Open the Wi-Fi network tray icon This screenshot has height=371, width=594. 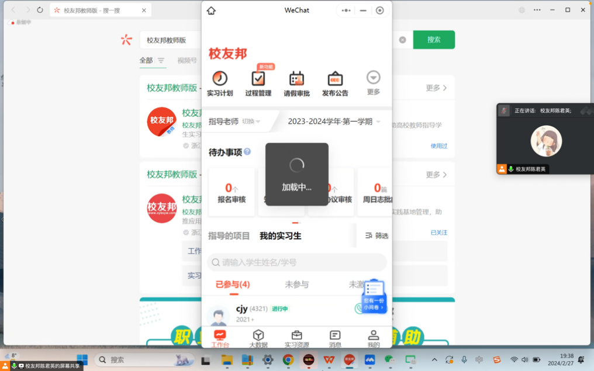point(514,360)
